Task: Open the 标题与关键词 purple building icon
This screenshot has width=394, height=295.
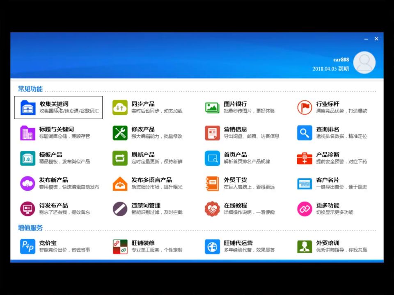Action: pyautogui.click(x=27, y=133)
